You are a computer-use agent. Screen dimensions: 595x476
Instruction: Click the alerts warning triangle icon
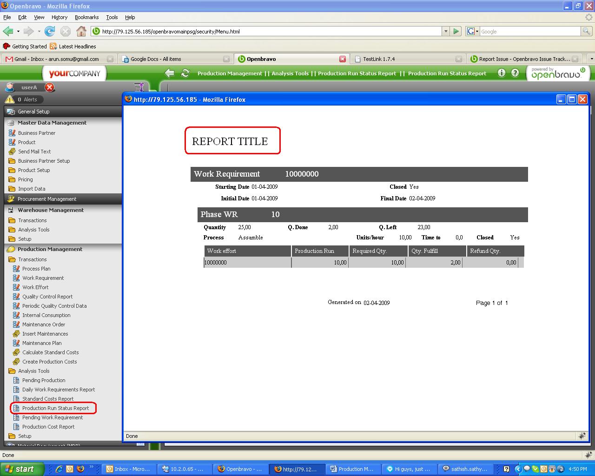[x=10, y=99]
